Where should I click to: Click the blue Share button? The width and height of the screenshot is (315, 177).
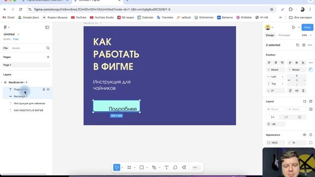click(x=307, y=28)
